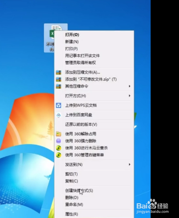Expand the 发送到(N) submenu arrow
Image resolution: width=179 pixels, height=218 pixels.
click(x=130, y=164)
